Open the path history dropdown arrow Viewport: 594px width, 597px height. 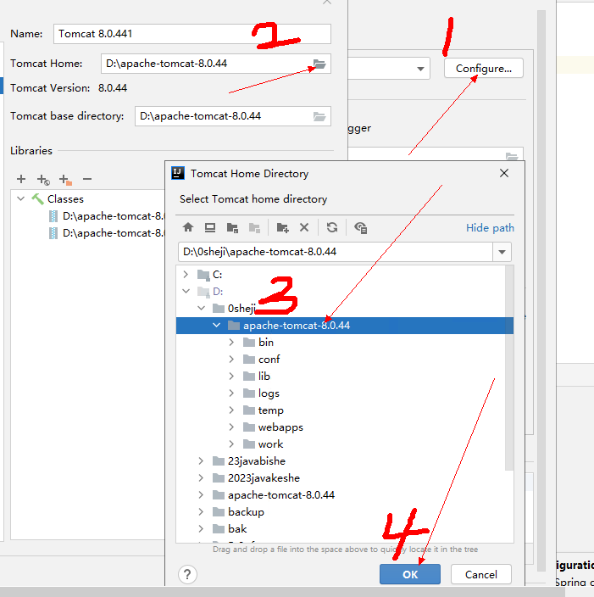tap(502, 252)
